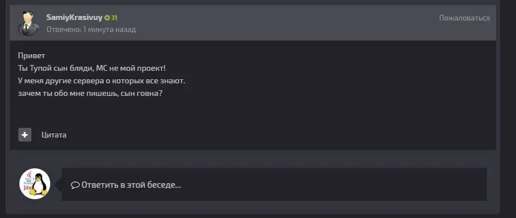Viewport: 516px width, 218px height.
Task: Click the speech bubble icon in reply box
Action: pyautogui.click(x=75, y=185)
